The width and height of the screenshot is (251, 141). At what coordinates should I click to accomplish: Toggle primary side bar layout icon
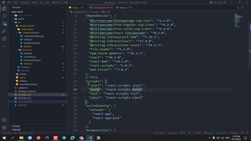(x=211, y=2)
